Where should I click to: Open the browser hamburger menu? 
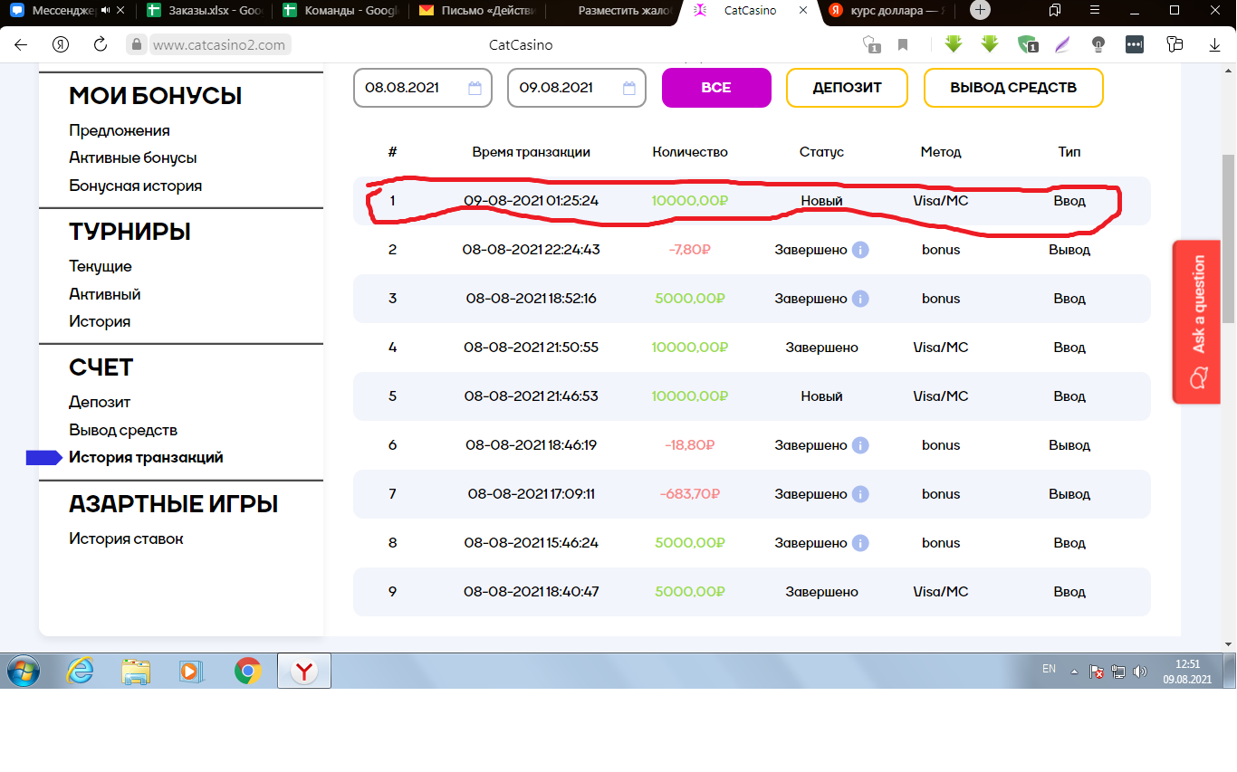point(1095,11)
